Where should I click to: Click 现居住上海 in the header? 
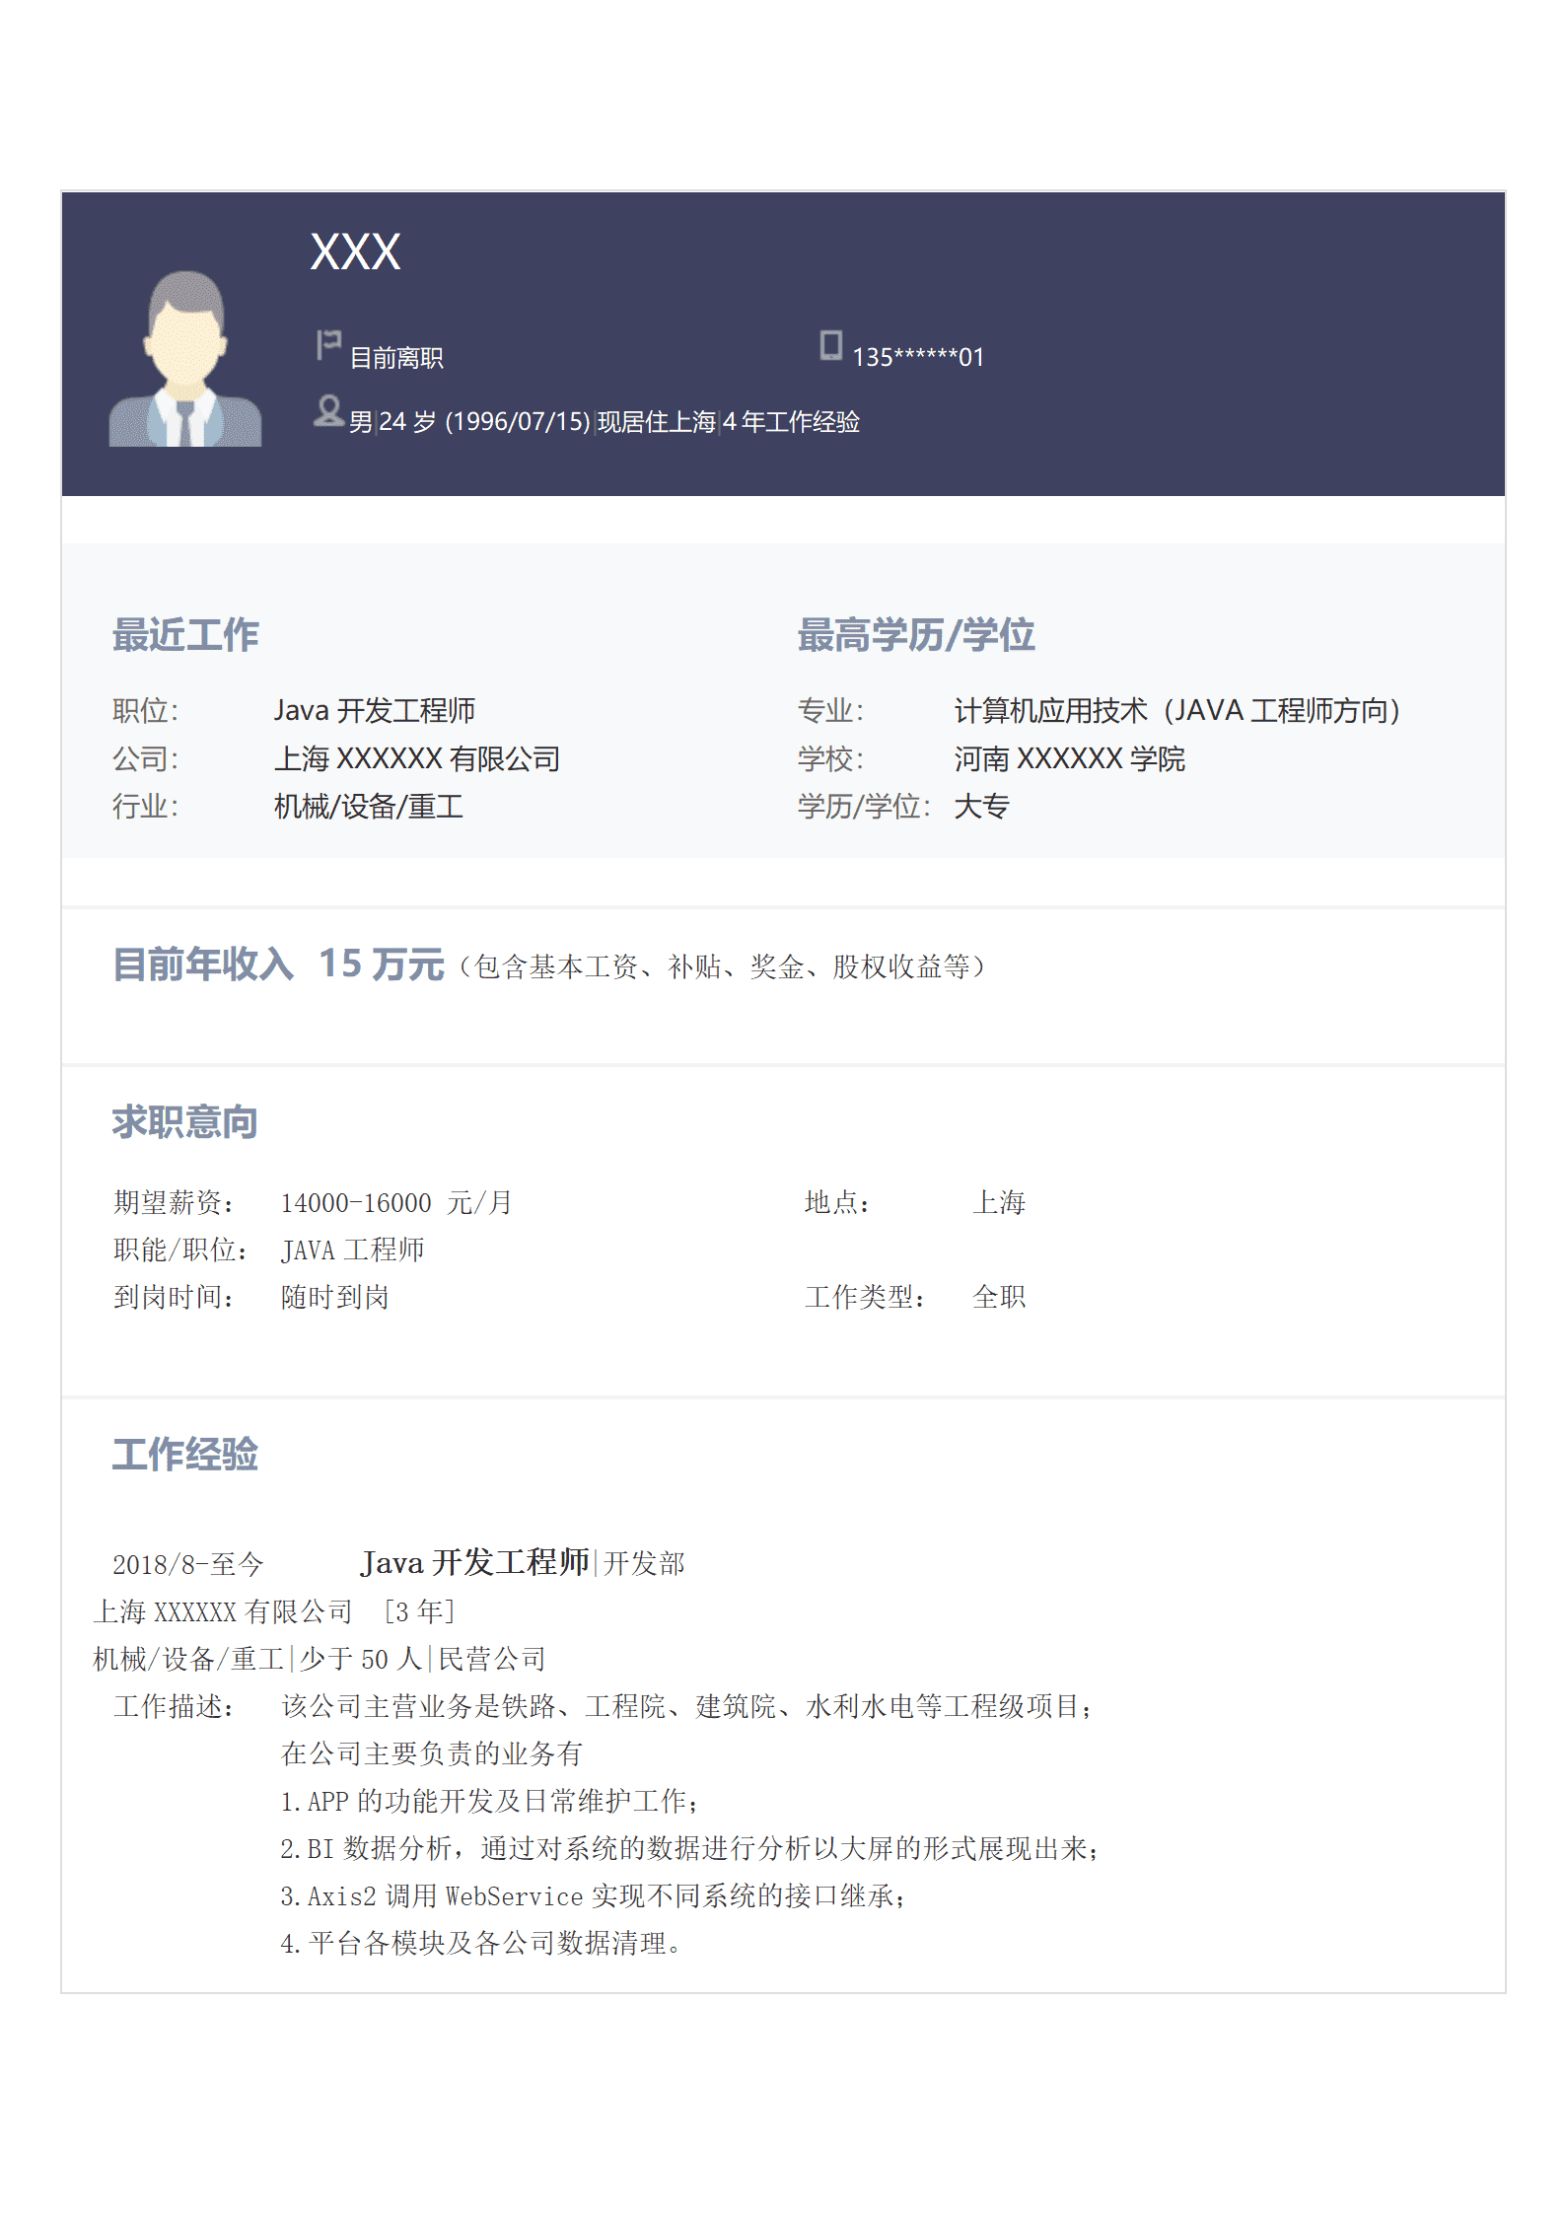point(657,422)
